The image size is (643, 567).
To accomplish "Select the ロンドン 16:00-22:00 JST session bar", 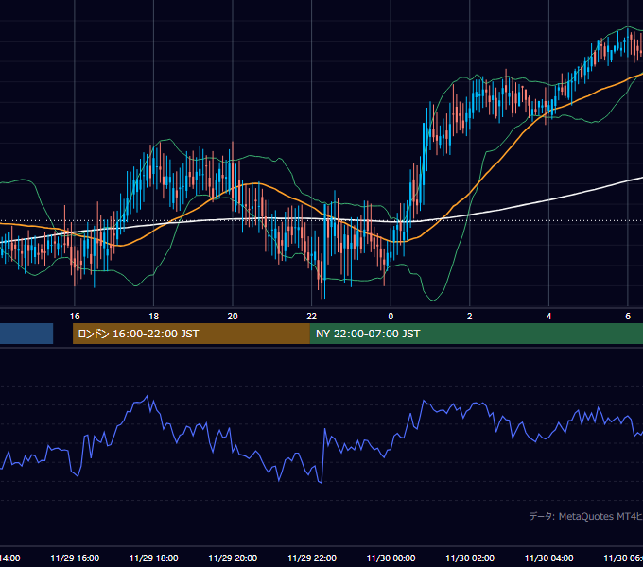I will 191,334.
